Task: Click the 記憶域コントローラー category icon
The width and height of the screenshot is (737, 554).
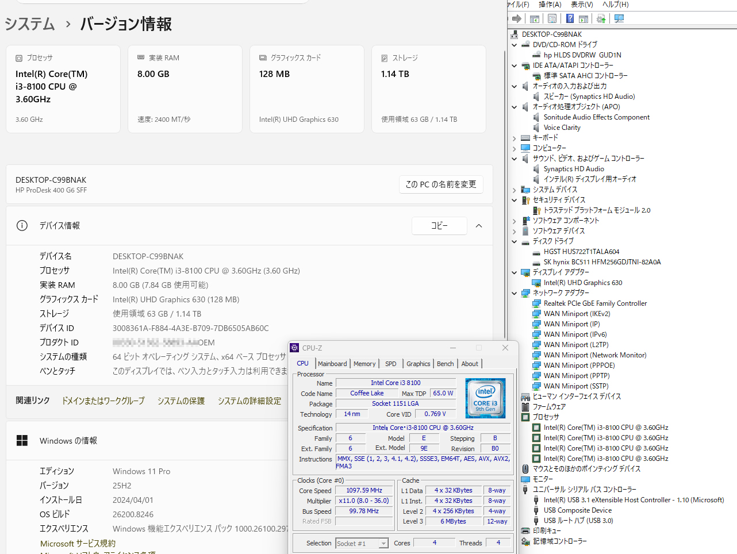Action: pos(525,541)
